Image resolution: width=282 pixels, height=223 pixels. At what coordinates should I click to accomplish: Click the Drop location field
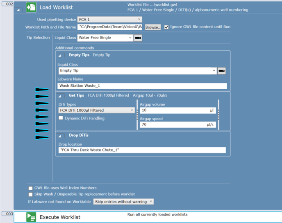coord(142,150)
